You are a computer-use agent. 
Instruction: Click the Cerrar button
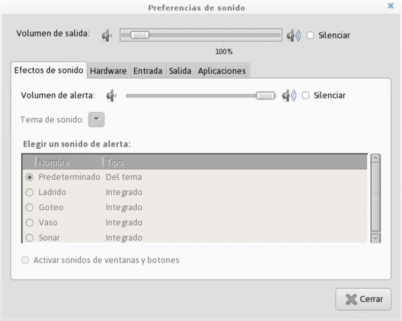[x=364, y=299]
